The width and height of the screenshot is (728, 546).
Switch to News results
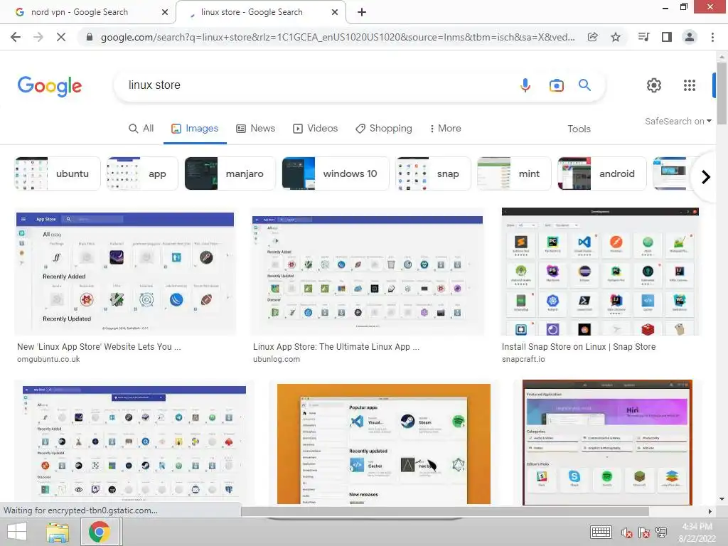(x=256, y=129)
